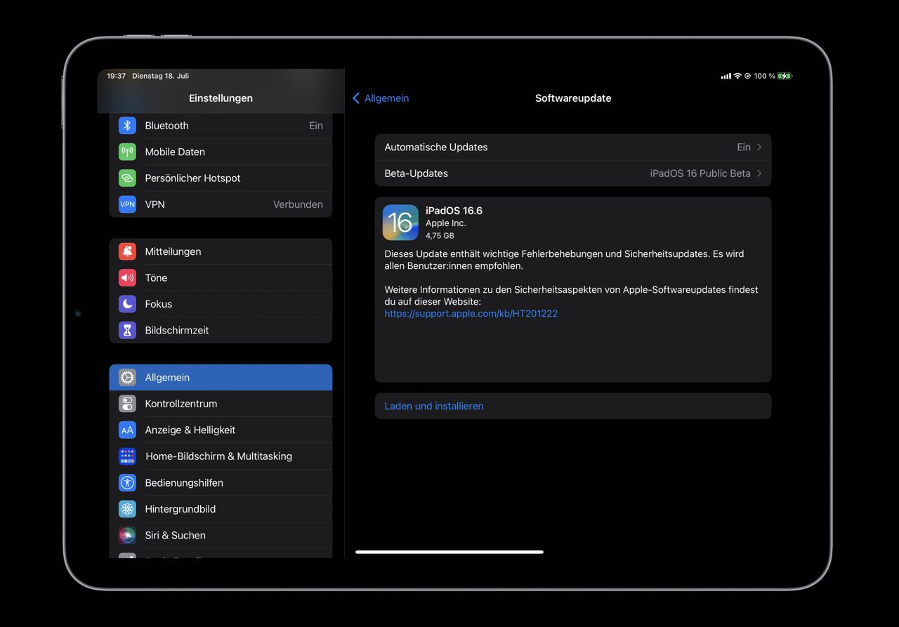This screenshot has height=627, width=899.
Task: Open the Bluetooth settings row
Action: [x=221, y=126]
